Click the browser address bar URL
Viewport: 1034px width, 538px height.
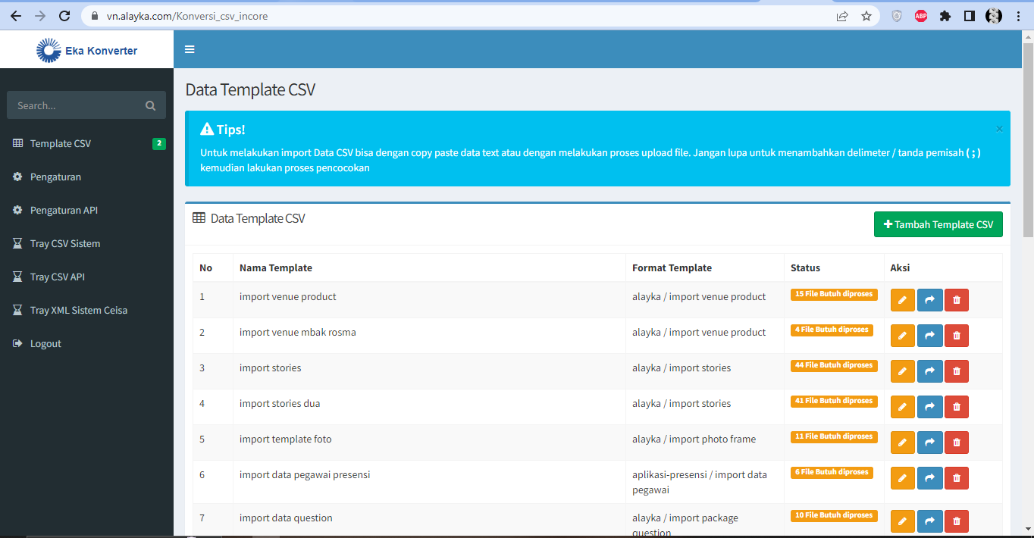click(x=187, y=16)
